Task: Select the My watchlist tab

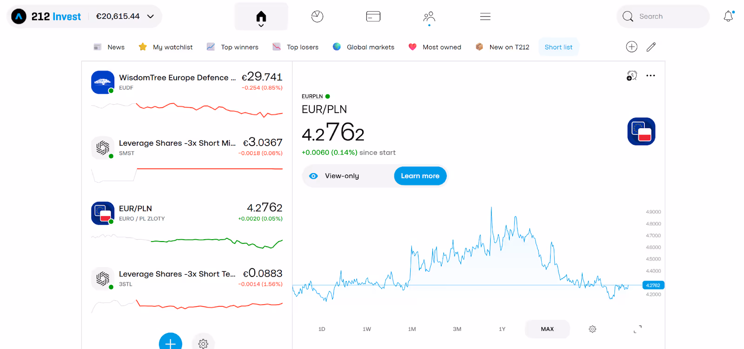Action: click(166, 47)
